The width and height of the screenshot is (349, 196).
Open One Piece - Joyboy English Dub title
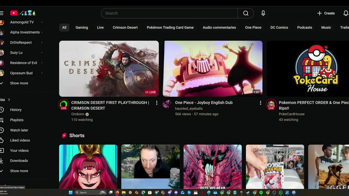[x=204, y=103]
